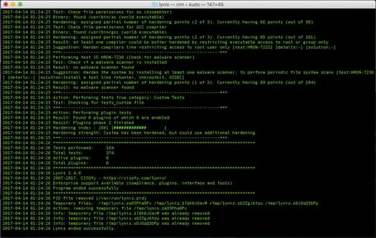
Task: Click 'Hardening strength: System has been hardened' line
Action: tap(128, 132)
